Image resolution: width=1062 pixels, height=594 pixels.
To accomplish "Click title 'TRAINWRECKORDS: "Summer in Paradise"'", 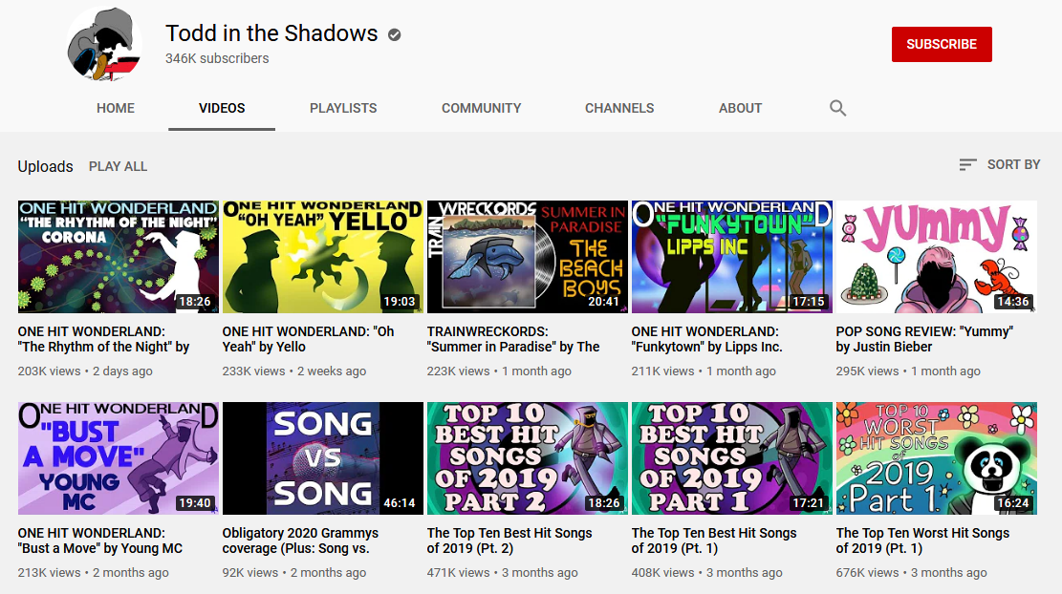I will pyautogui.click(x=513, y=339).
